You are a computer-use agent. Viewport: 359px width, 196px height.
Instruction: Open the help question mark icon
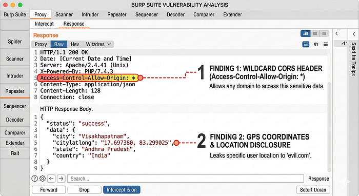point(34,179)
